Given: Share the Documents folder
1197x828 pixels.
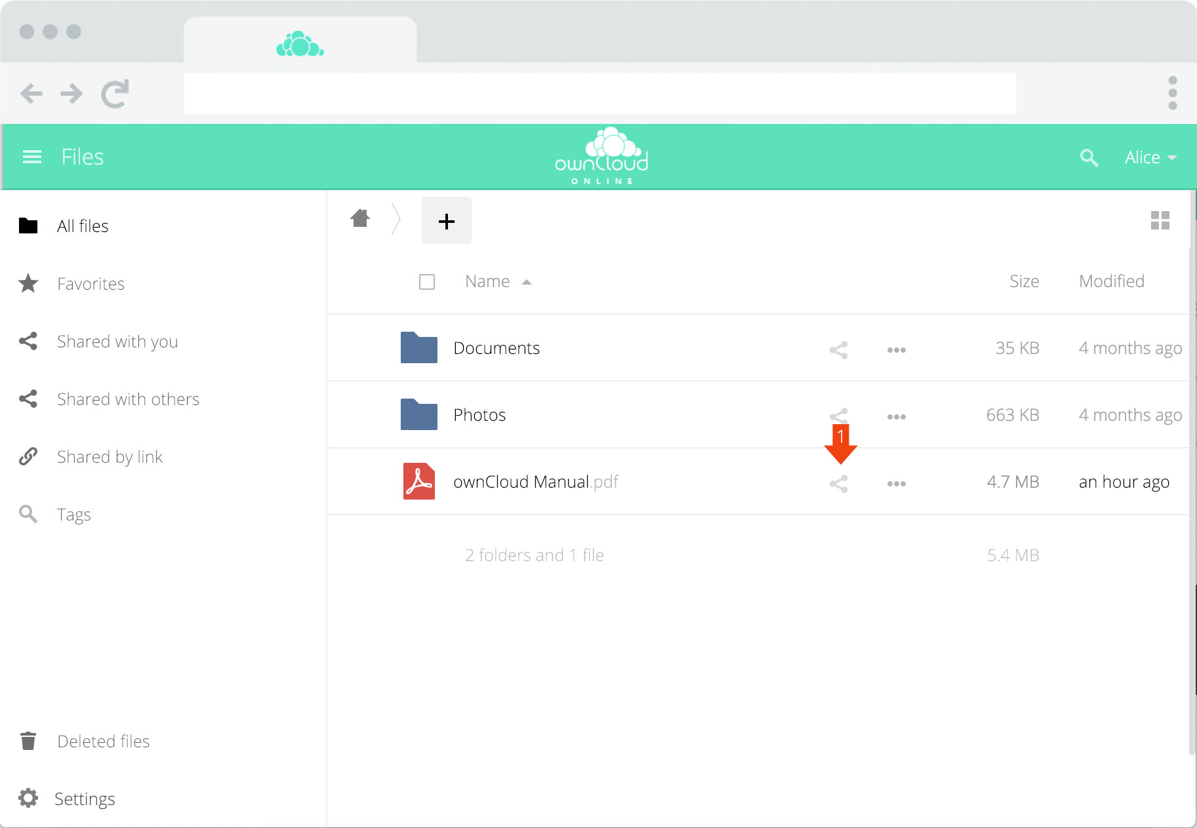Looking at the screenshot, I should (x=838, y=350).
